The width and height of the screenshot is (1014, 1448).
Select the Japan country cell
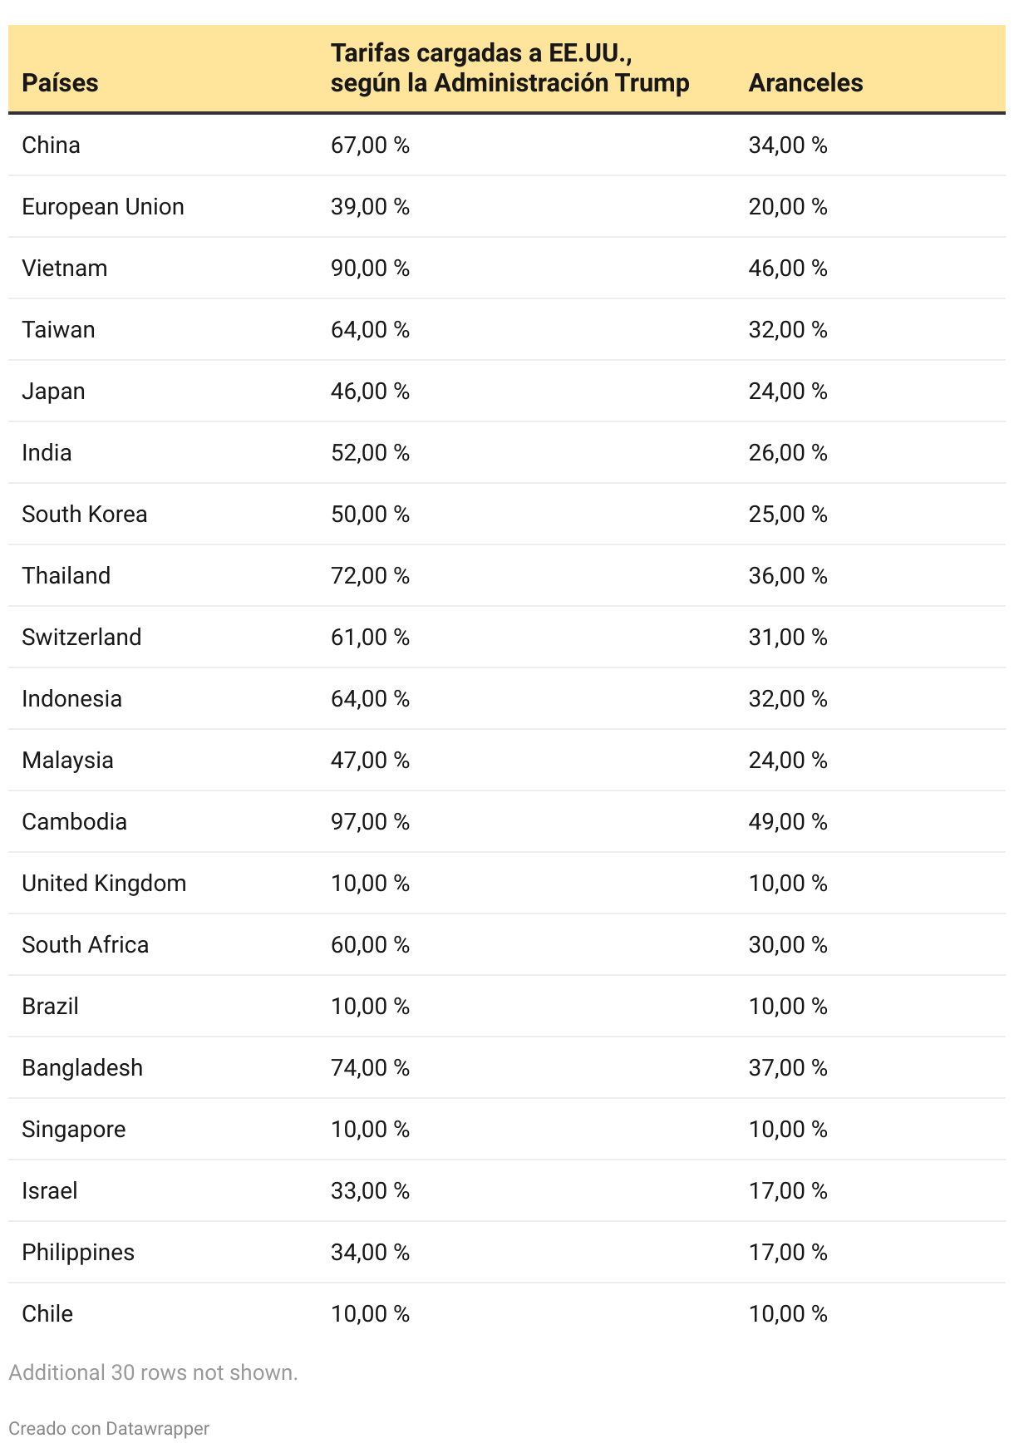pos(53,392)
